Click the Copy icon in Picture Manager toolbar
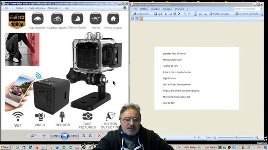The height and width of the screenshot is (150, 268). [x=170, y=14]
